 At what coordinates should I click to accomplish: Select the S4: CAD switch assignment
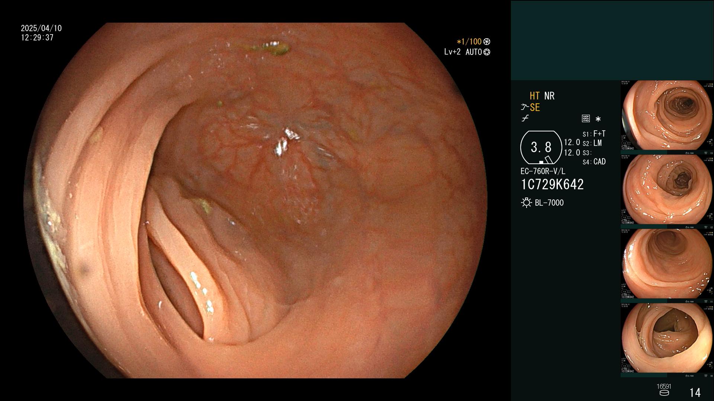click(x=594, y=162)
